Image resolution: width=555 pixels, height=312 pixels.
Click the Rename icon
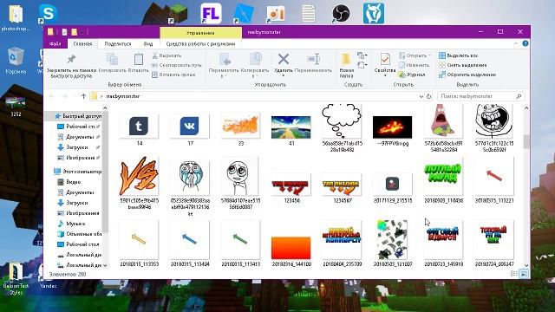[x=314, y=59]
